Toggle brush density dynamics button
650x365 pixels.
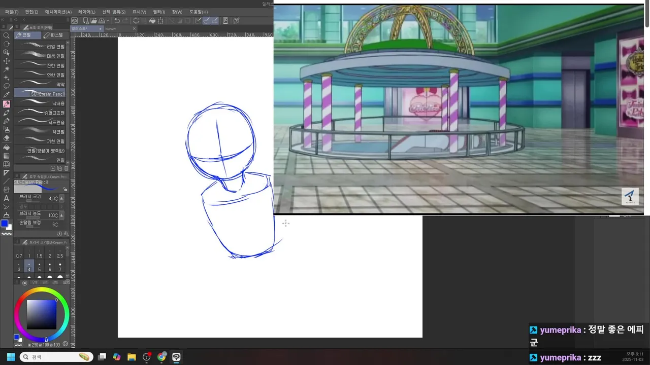point(61,215)
